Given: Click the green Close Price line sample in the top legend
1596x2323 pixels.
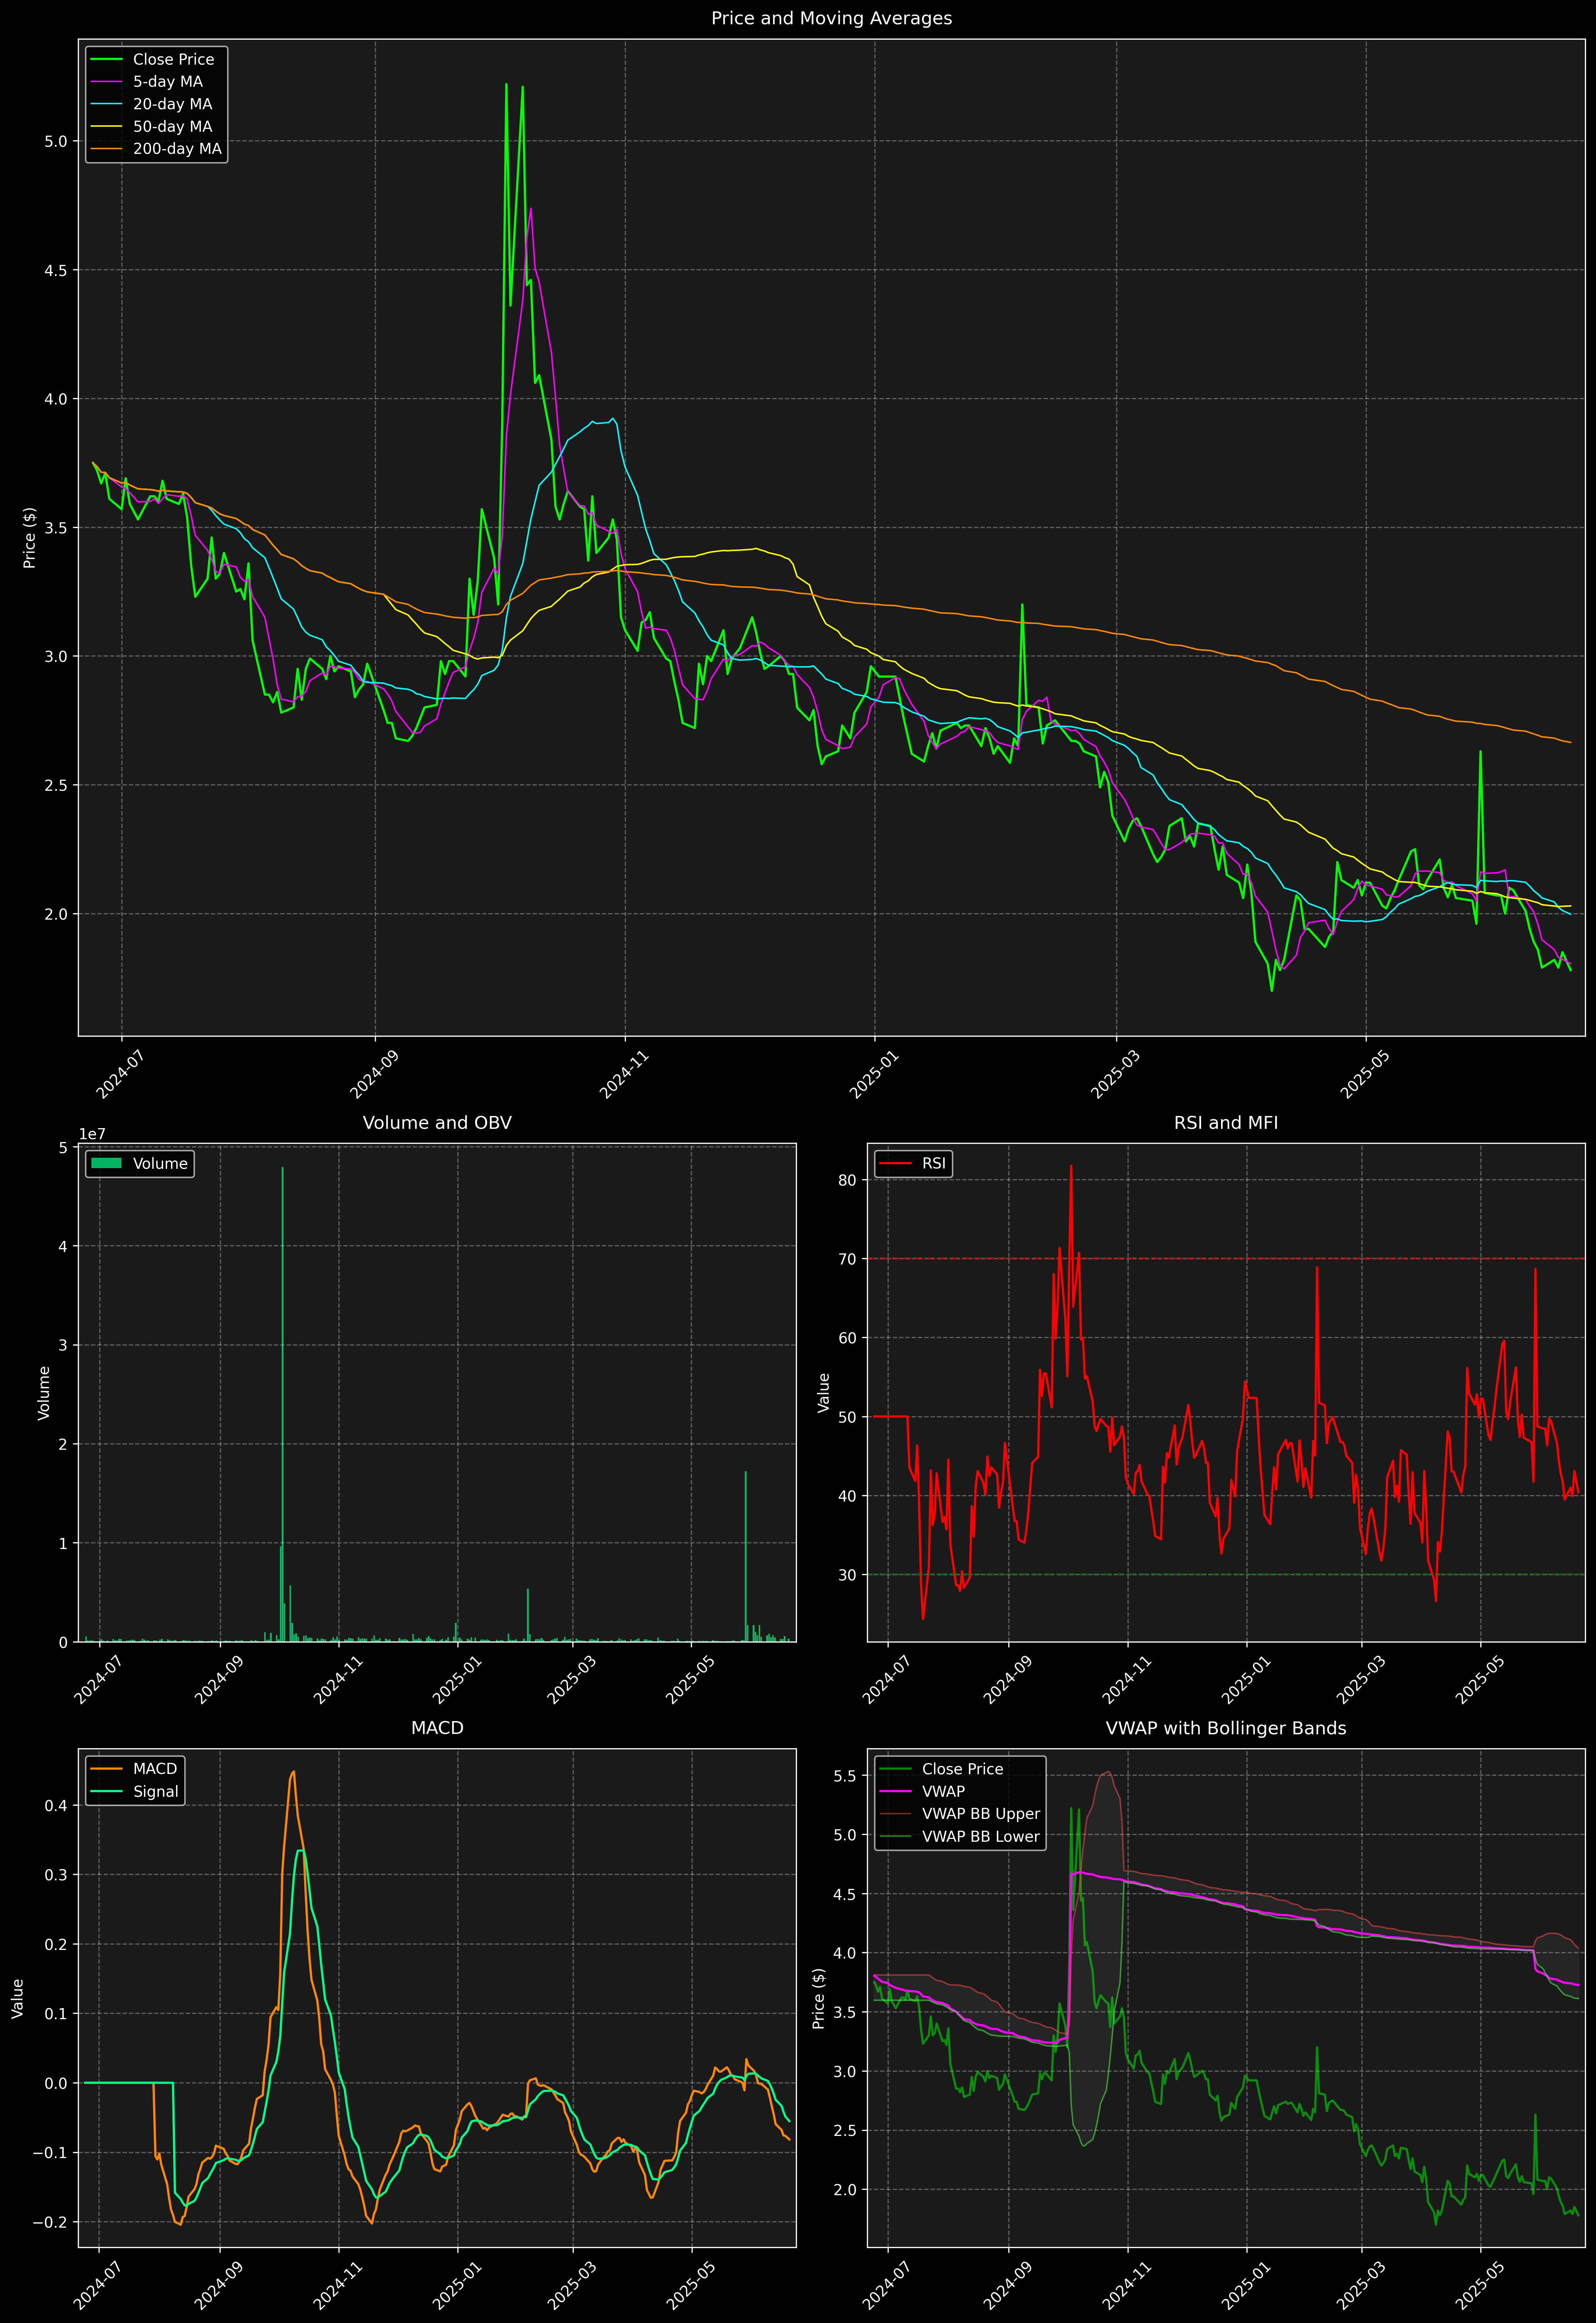Looking at the screenshot, I should (x=106, y=59).
